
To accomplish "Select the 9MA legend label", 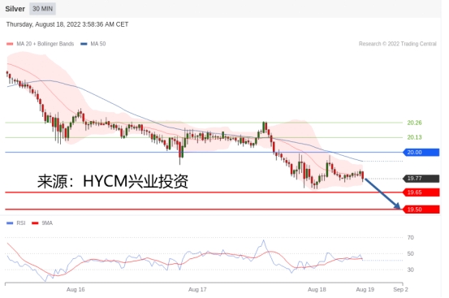I will pos(47,223).
